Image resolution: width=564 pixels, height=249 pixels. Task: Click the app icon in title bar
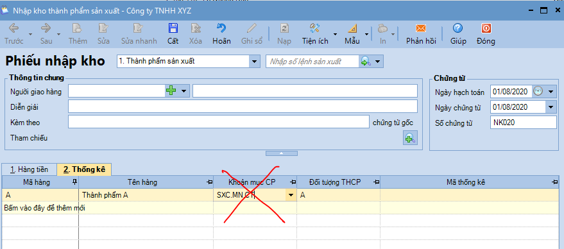5,10
